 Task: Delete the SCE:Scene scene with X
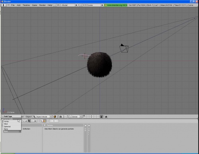(x=102, y=5)
